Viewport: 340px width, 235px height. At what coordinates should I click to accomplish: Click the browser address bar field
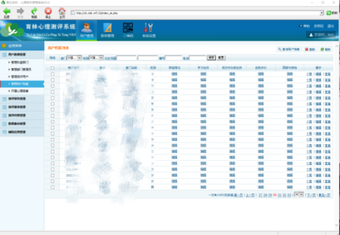coord(197,13)
